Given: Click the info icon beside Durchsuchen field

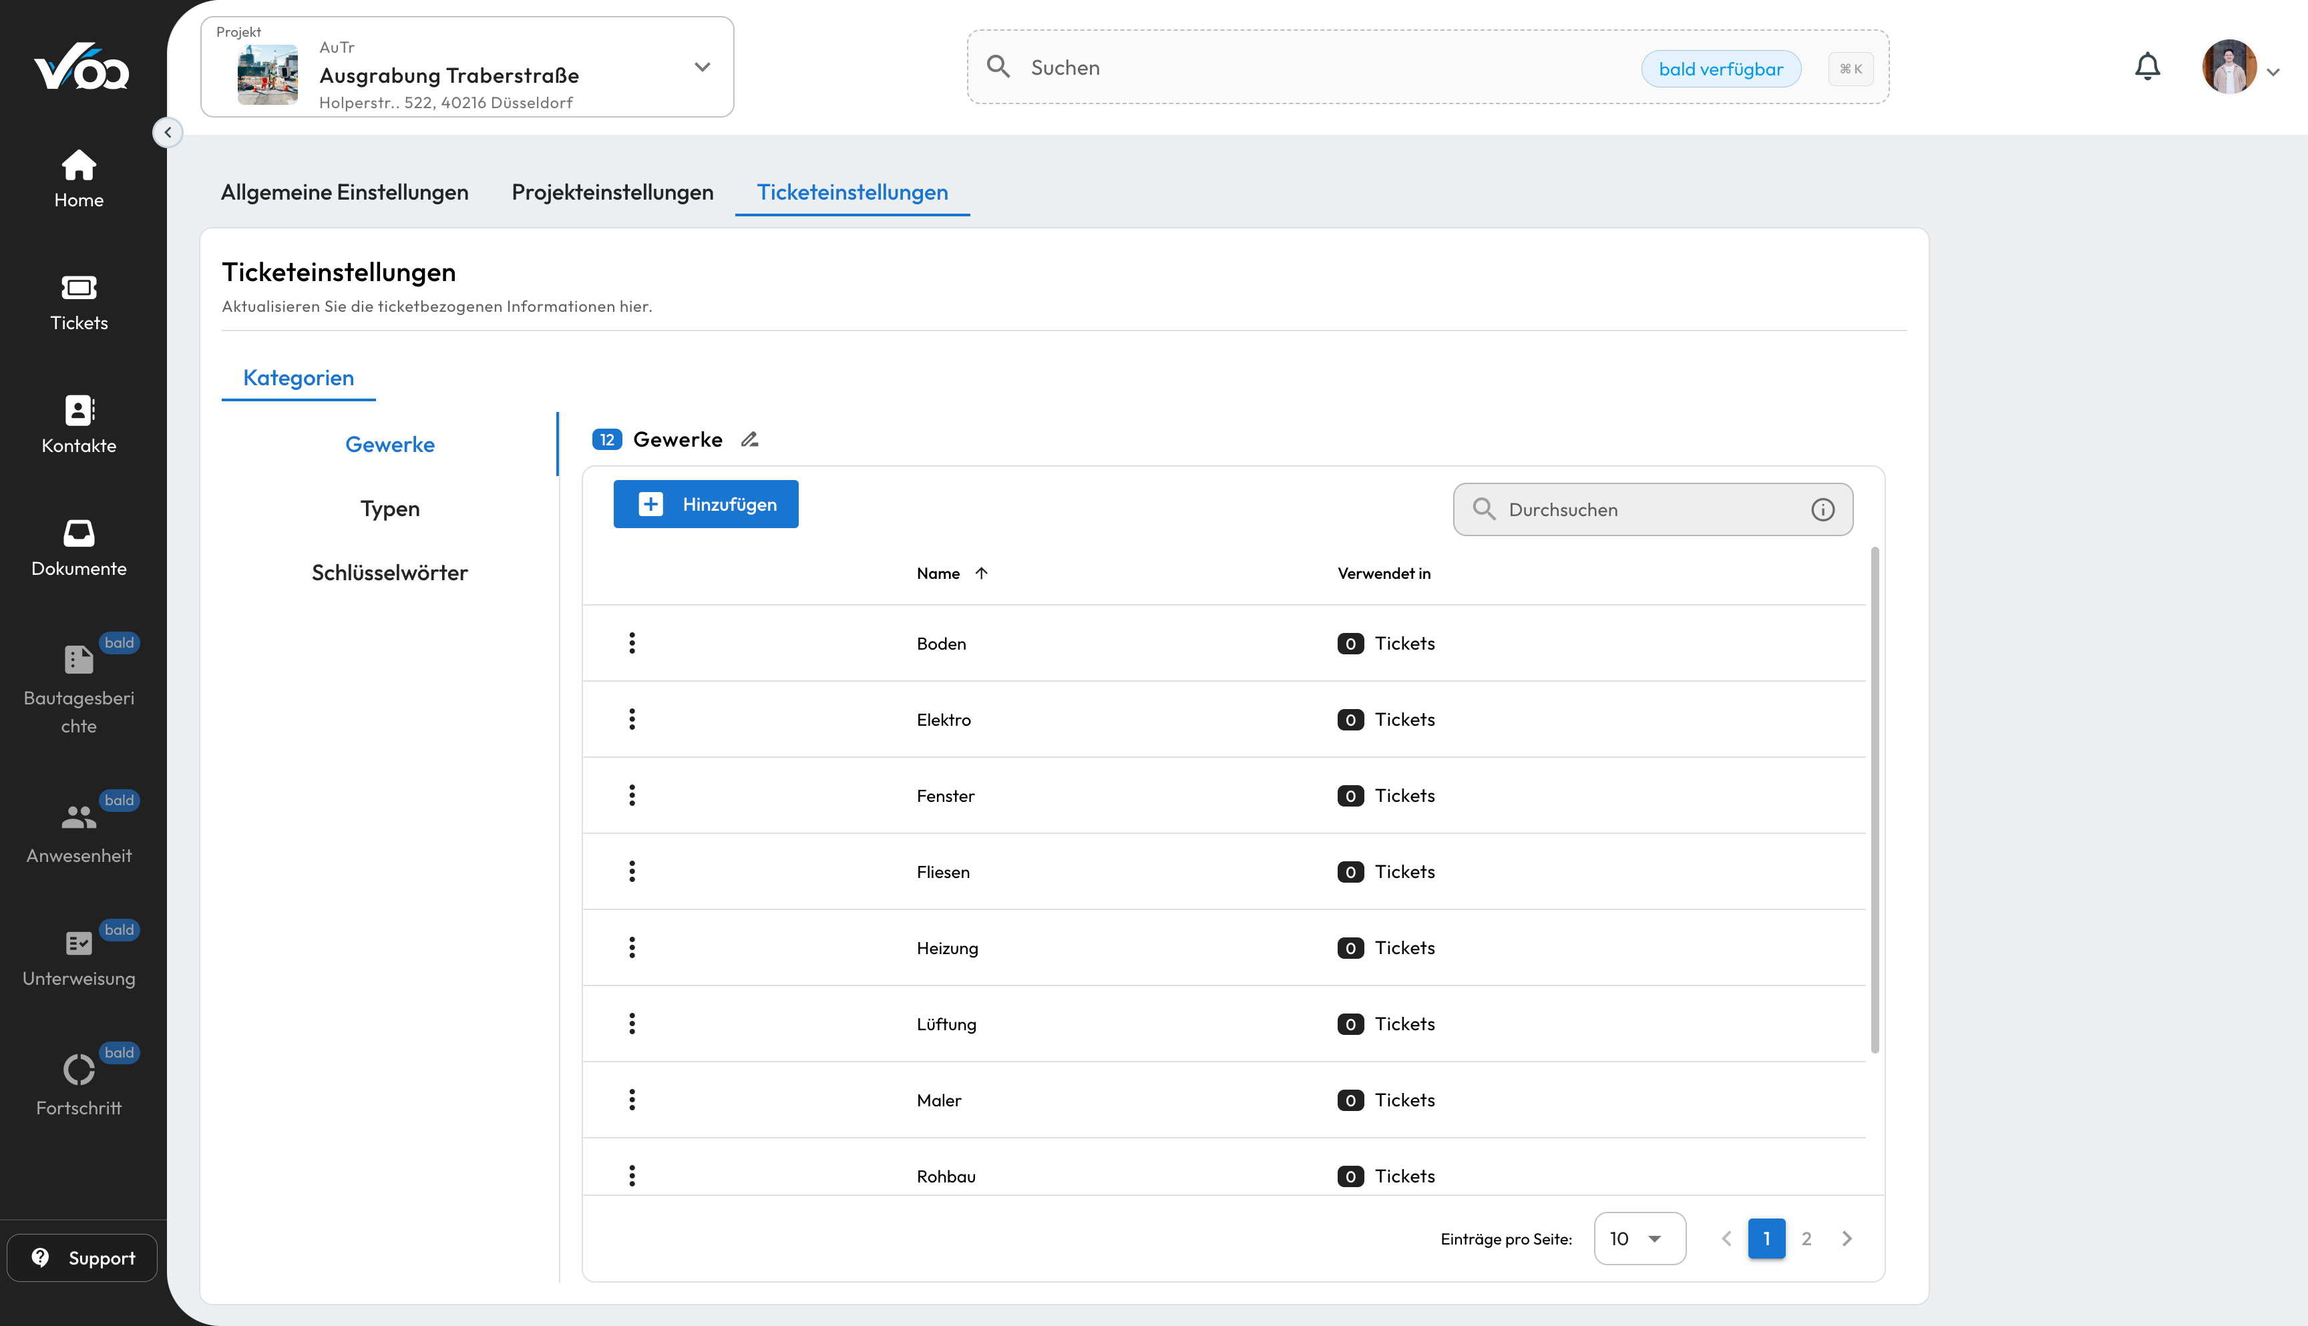Looking at the screenshot, I should (x=1823, y=510).
